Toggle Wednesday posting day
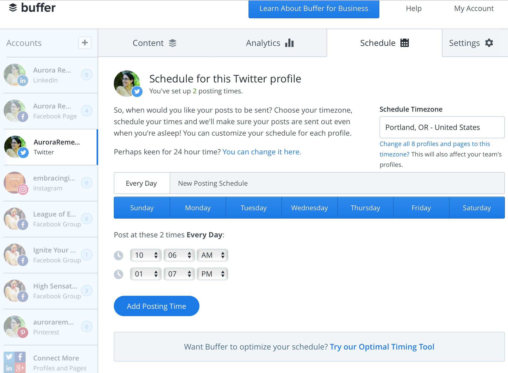508x373 pixels. [310, 208]
